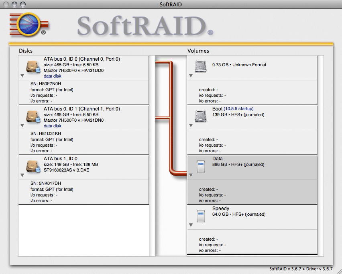This screenshot has width=342, height=274.
Task: Collapse the ATA bus 1, ID 0 disk details
Action: click(22, 175)
